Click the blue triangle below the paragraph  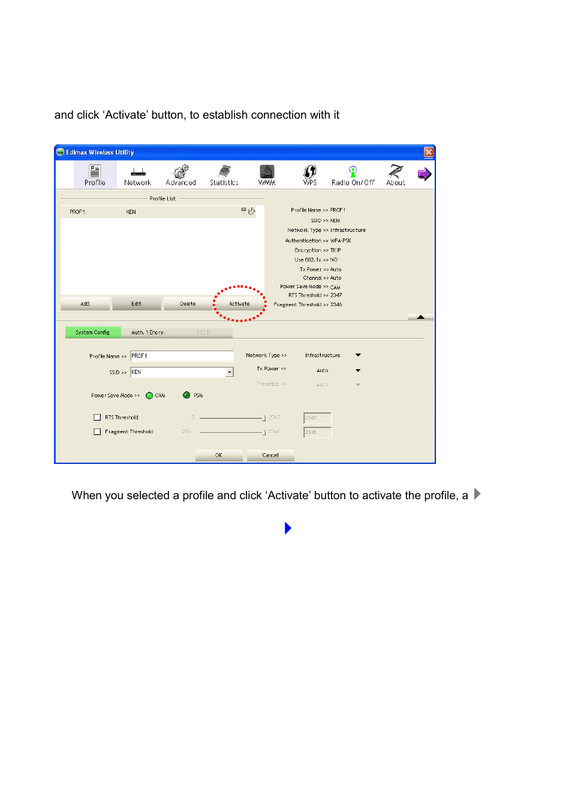pyautogui.click(x=288, y=528)
